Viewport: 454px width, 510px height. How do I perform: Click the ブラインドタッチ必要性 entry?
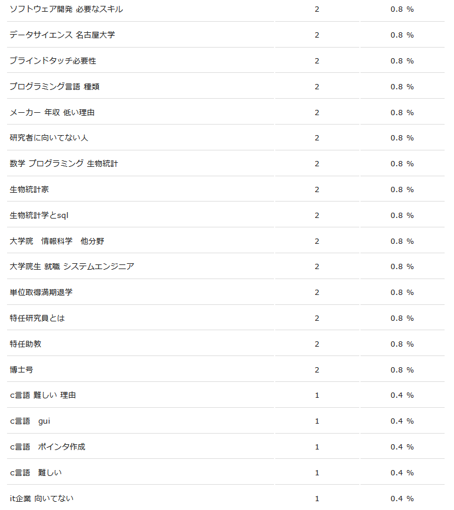pos(53,61)
